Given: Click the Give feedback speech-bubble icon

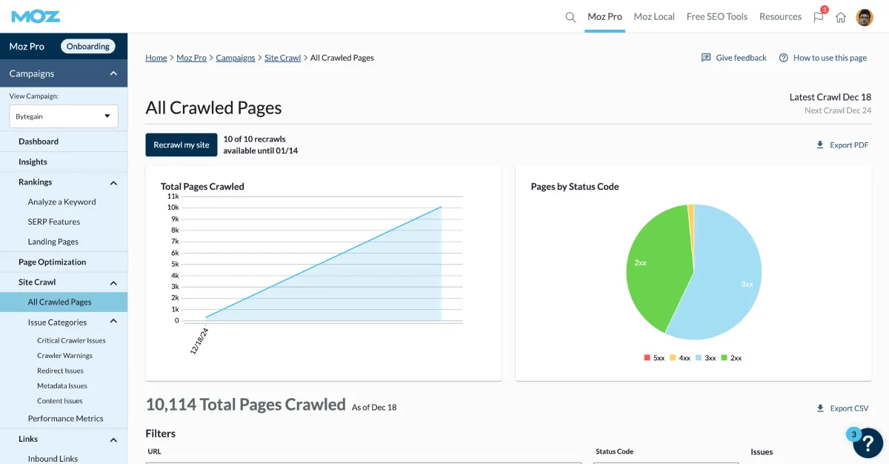Looking at the screenshot, I should (706, 56).
